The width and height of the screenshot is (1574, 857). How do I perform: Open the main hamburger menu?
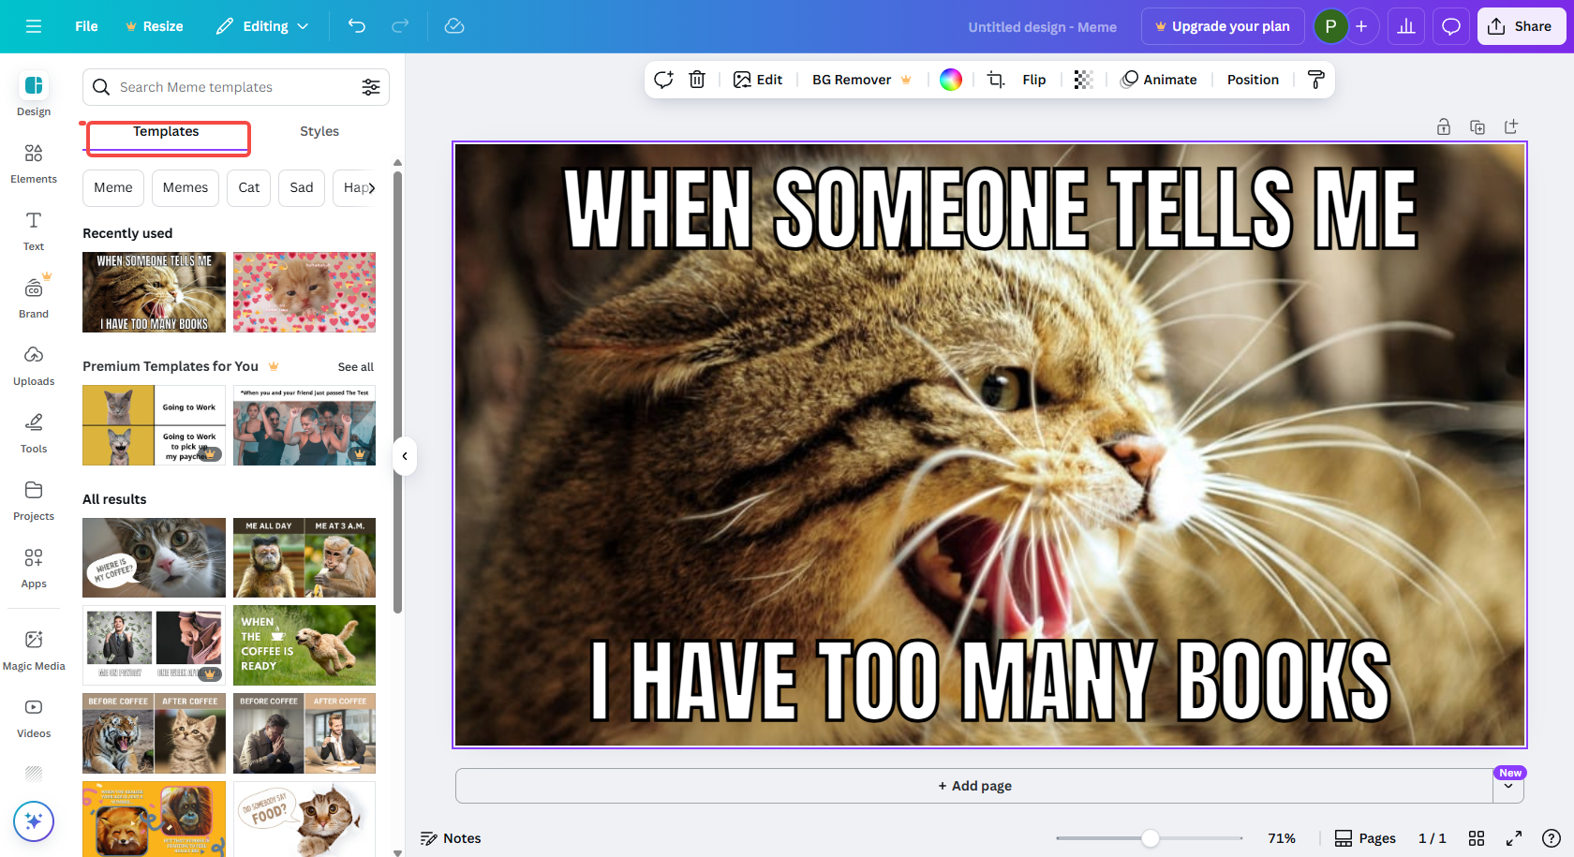(x=34, y=26)
